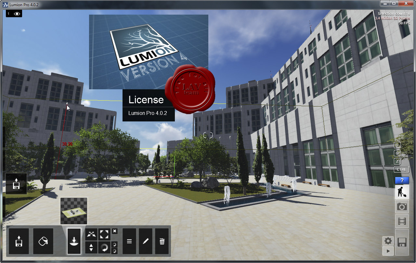
Task: Click the upper small rotate button
Action: (115, 244)
